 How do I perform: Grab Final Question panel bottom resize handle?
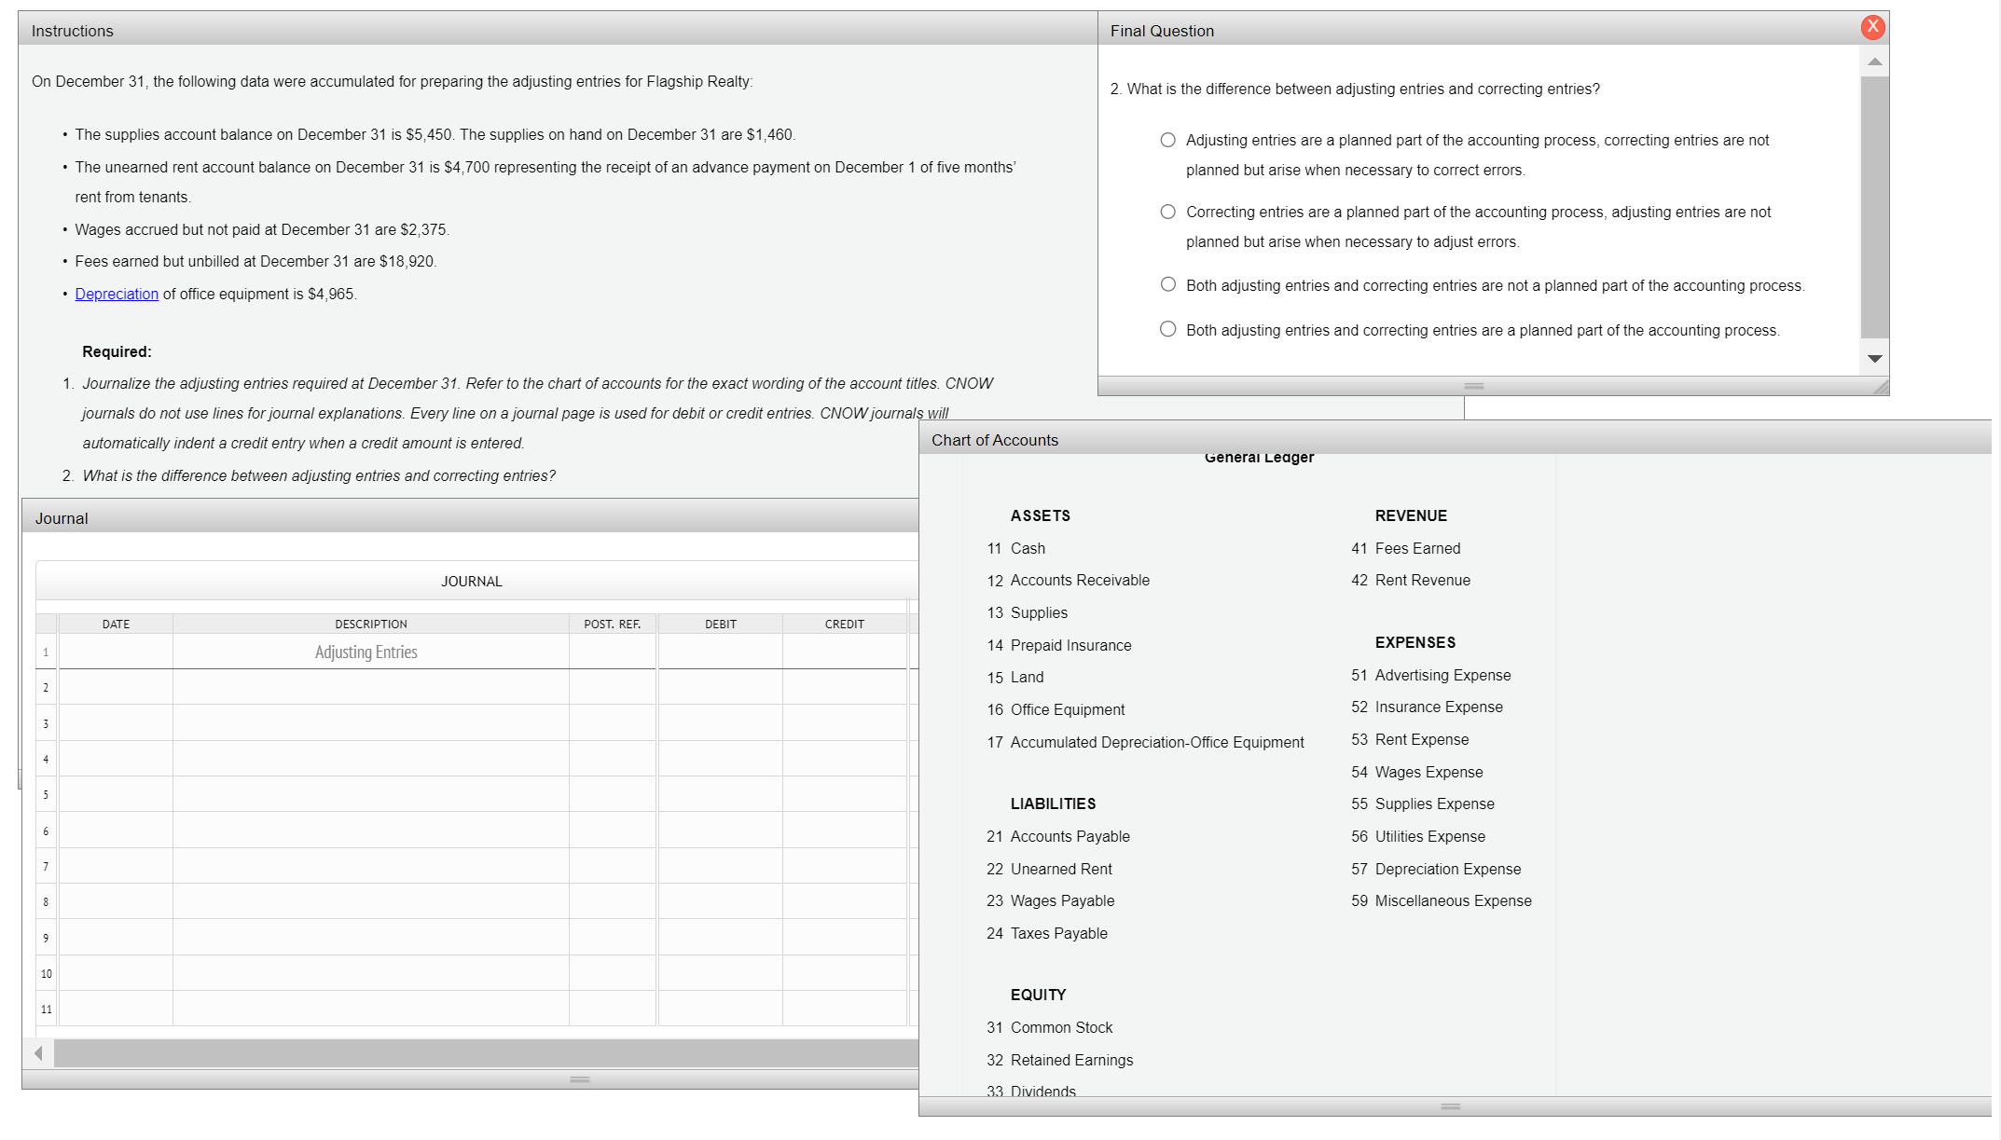point(1473,386)
